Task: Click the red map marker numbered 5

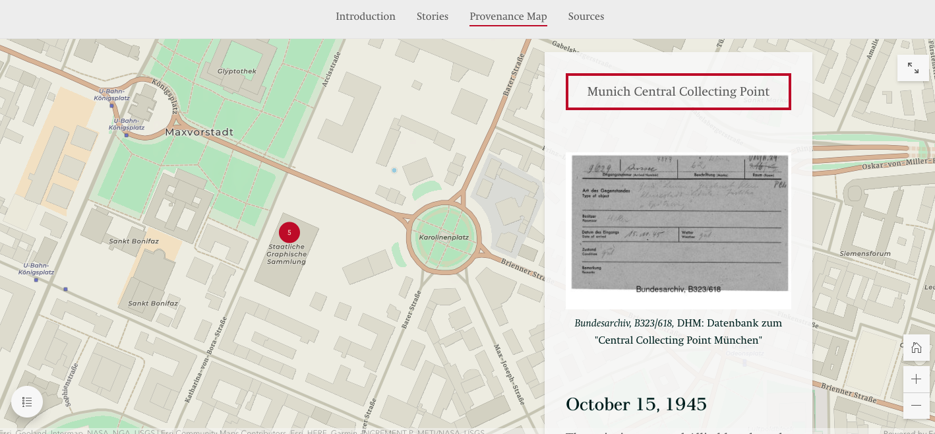Action: (x=289, y=232)
